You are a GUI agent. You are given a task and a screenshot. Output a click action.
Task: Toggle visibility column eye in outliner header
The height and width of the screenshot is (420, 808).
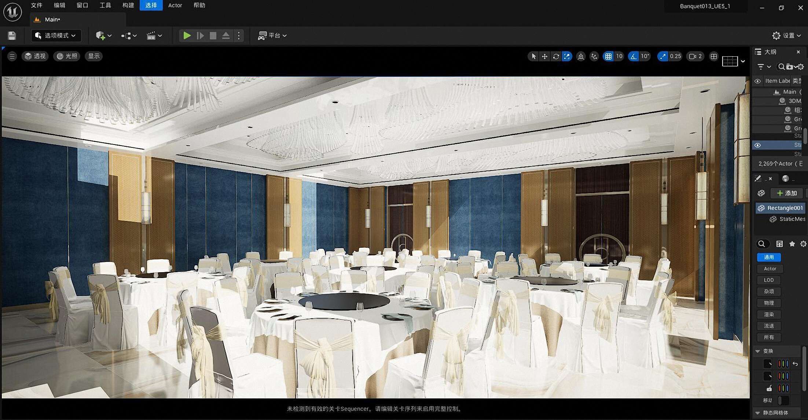tap(757, 81)
